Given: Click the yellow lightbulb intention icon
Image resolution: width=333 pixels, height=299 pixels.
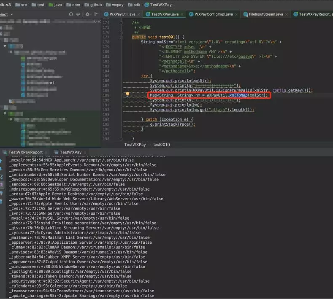Looking at the screenshot, I should tap(127, 94).
